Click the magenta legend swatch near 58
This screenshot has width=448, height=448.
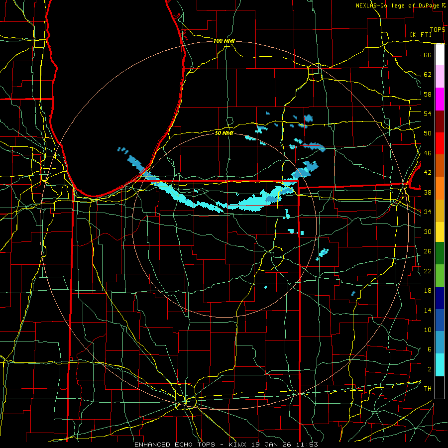pos(440,99)
